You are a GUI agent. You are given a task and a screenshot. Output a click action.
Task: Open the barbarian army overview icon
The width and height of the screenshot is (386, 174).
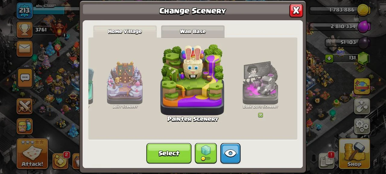point(24,126)
